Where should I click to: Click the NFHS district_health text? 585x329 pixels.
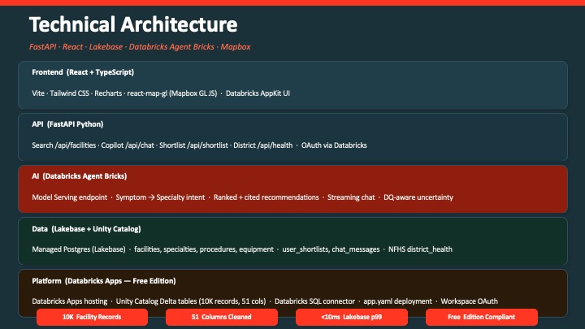pyautogui.click(x=420, y=249)
